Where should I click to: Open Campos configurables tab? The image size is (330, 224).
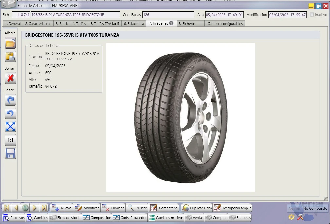(x=225, y=24)
